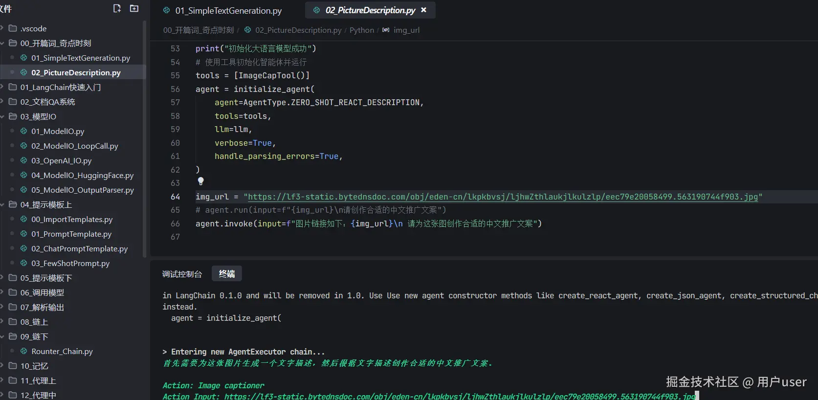Viewport: 818px width, 400px height.
Task: Click Python icon on 01_SimpleTextGeneration.py tab
Action: coord(167,10)
